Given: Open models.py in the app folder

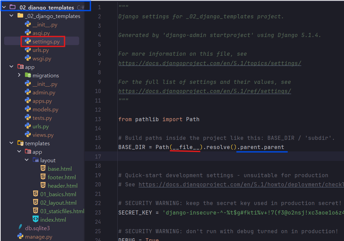Looking at the screenshot, I should click(45, 109).
